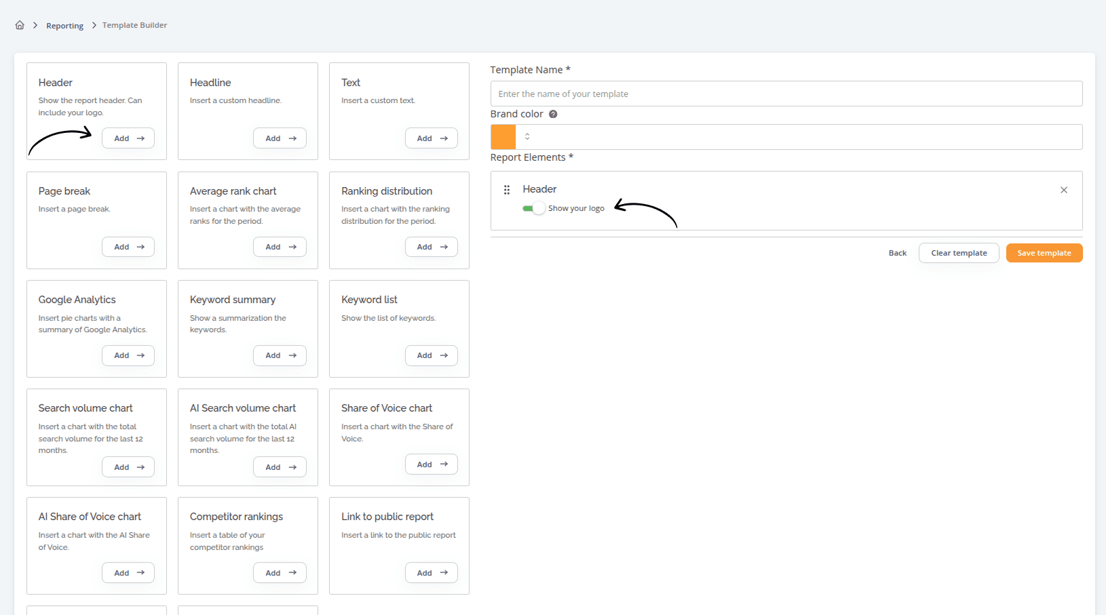Add the Text element
The width and height of the screenshot is (1106, 615).
click(x=432, y=138)
